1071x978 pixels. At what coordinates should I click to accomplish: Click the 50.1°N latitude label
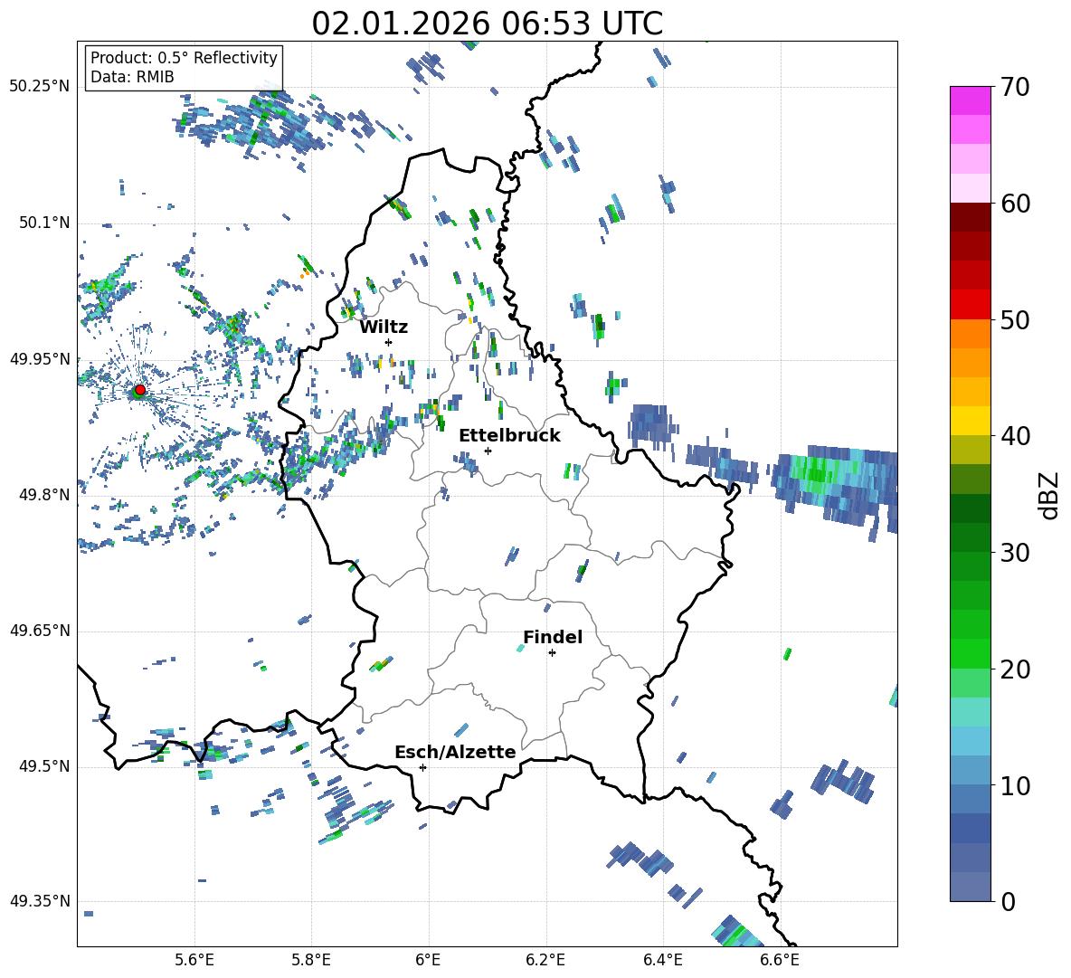43,223
